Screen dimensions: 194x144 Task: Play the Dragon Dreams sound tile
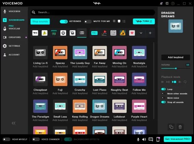click(x=100, y=106)
